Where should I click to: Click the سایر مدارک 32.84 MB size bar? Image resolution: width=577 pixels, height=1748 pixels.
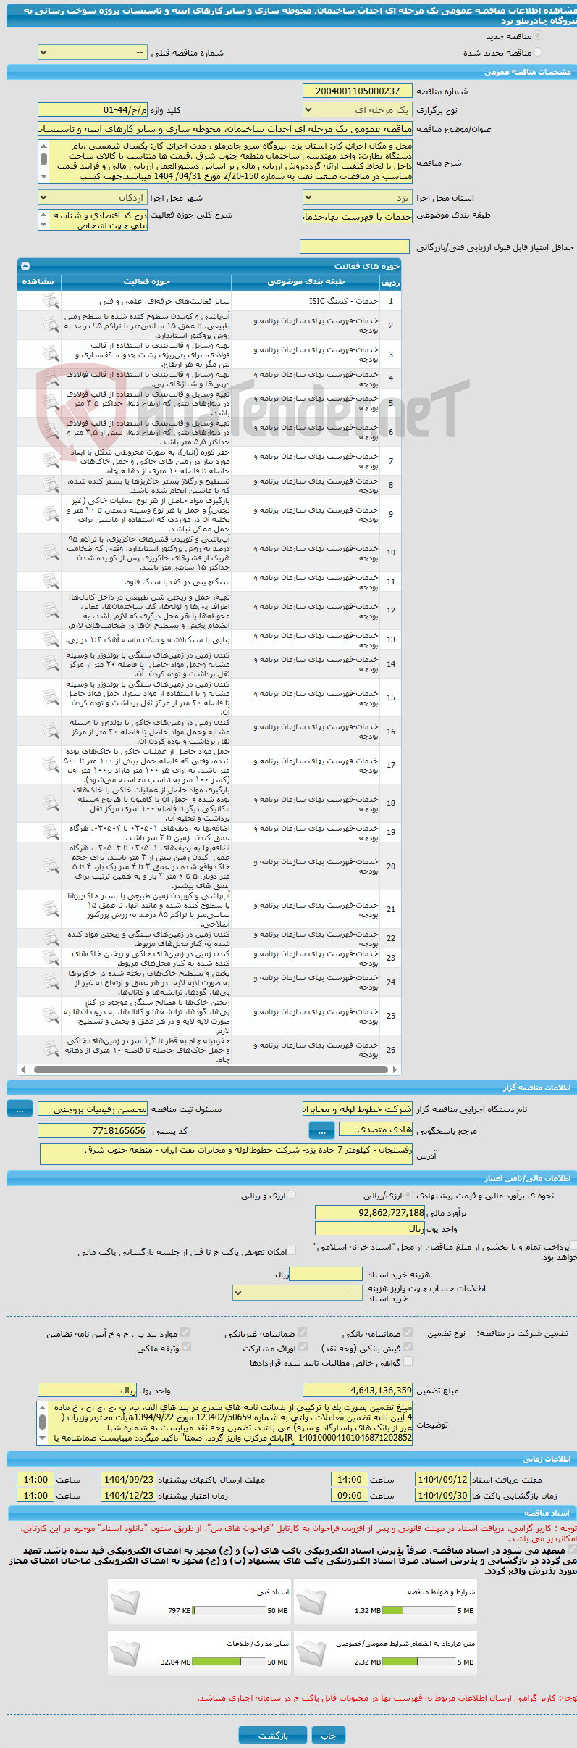point(229,1662)
